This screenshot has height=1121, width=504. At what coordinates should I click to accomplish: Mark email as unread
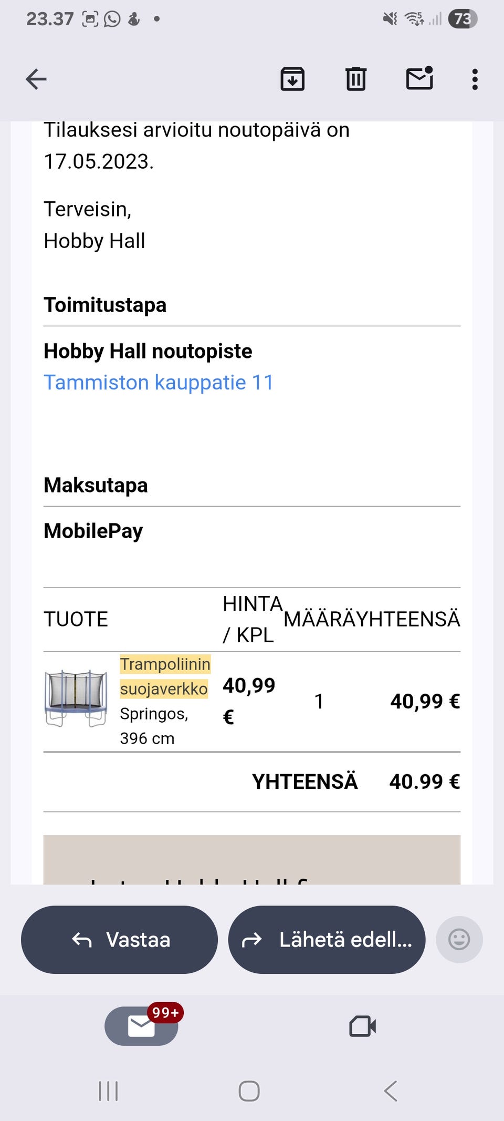click(x=419, y=79)
